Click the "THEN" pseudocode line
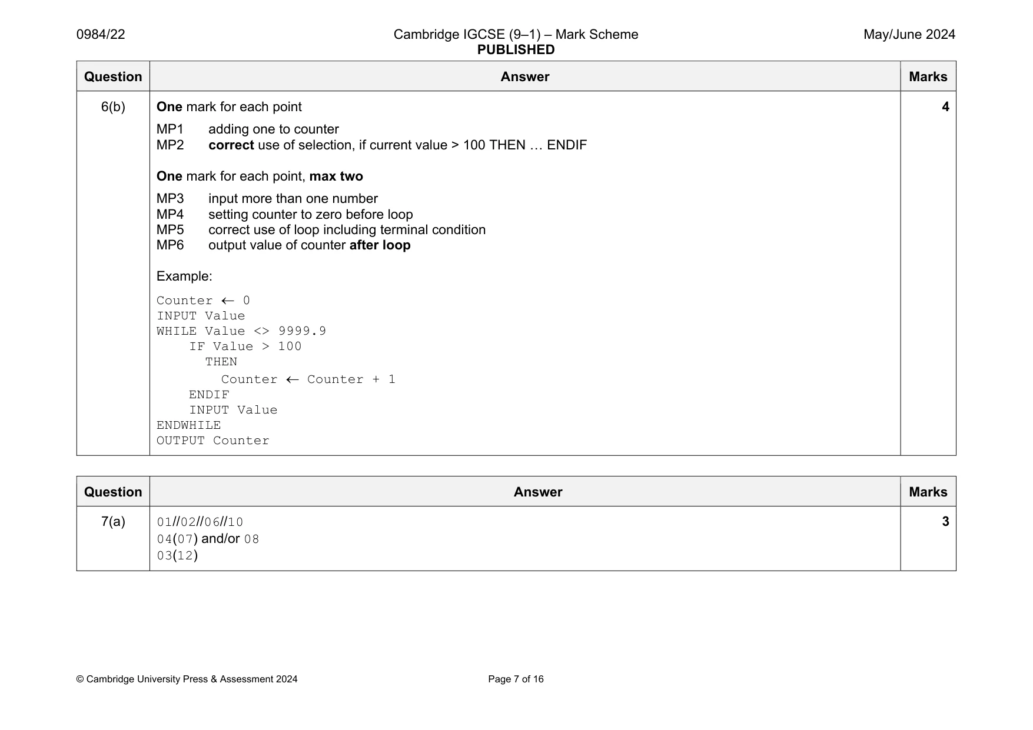Image resolution: width=1033 pixels, height=730 pixels. 221,362
